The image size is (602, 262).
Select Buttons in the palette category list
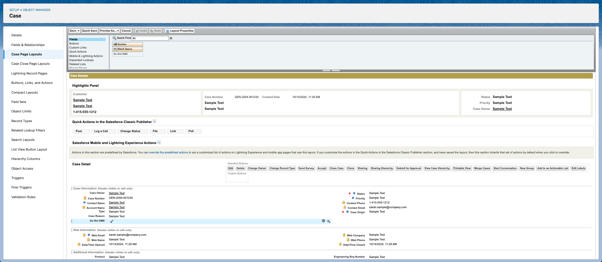pos(74,44)
